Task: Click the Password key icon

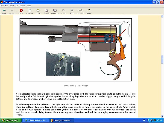Action: [x=80, y=11]
